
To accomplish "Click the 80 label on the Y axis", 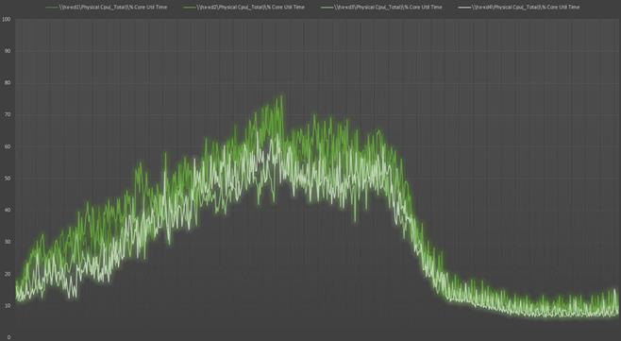I will click(x=8, y=83).
